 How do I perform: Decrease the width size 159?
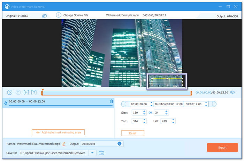click(144, 114)
